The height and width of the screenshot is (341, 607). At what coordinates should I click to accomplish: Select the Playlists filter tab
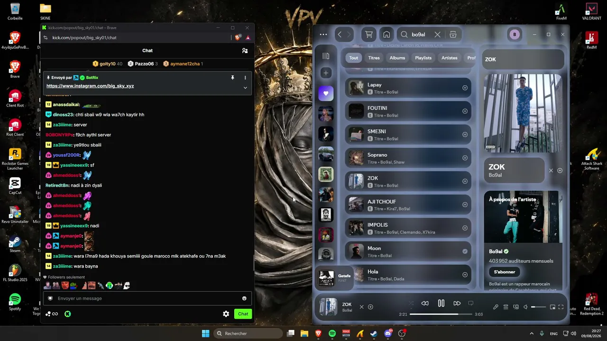(x=423, y=58)
